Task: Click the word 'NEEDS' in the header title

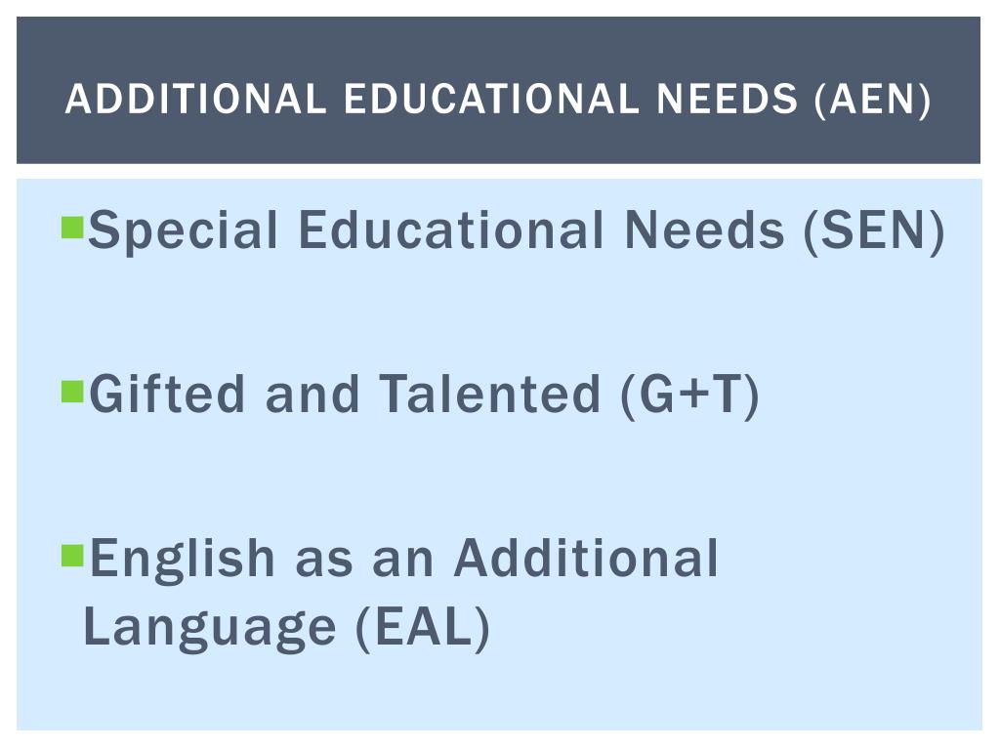Action: 727,100
